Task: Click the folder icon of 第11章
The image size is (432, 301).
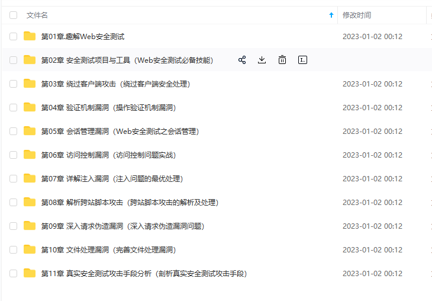Action: pyautogui.click(x=30, y=273)
